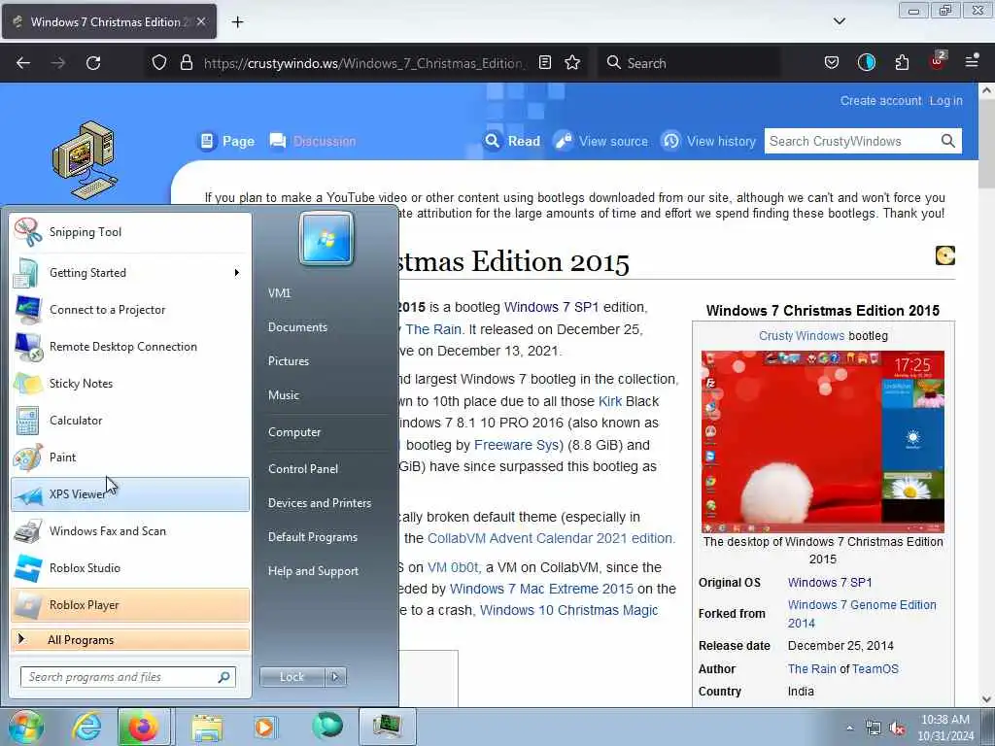Open Default Programs
Screen dimensions: 995x746
coord(313,537)
